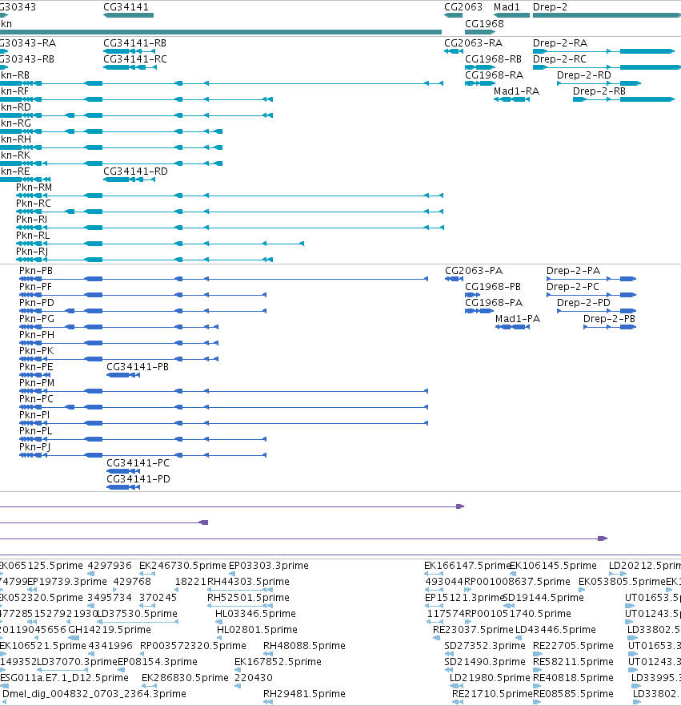
Task: Select protein Pkn-PB
Action: coord(36,271)
